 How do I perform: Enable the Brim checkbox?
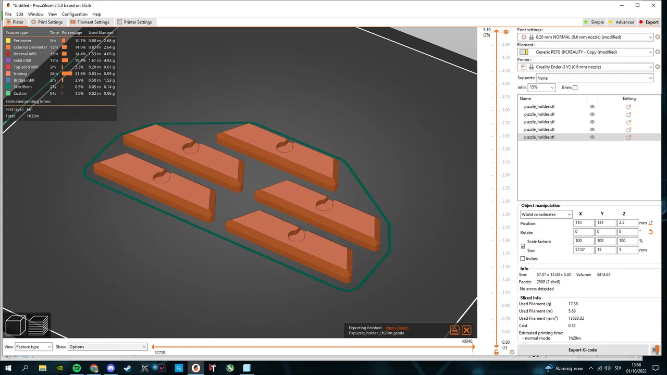point(575,87)
